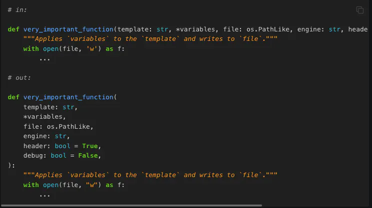
Task: Click the double-quoted "w" in open call
Action: [92, 185]
